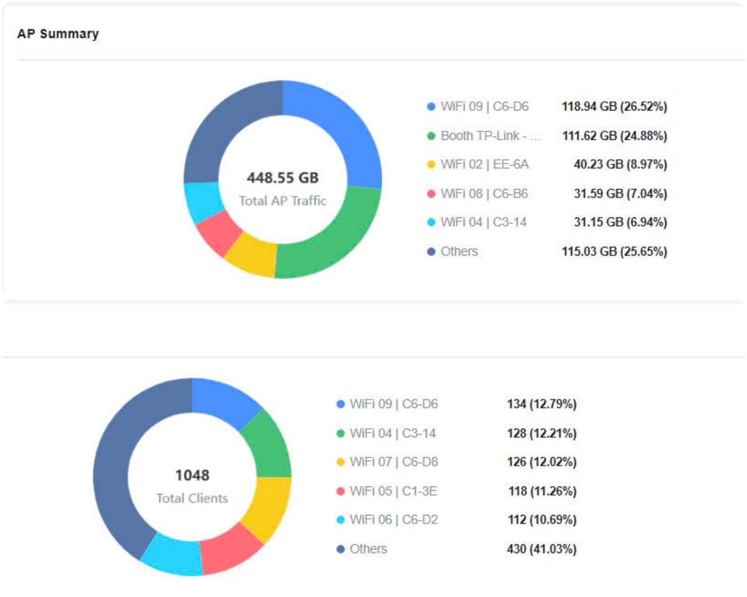Select the 31.15 GB (6.94%) value
Viewport: 747px width, 597px height.
click(621, 222)
